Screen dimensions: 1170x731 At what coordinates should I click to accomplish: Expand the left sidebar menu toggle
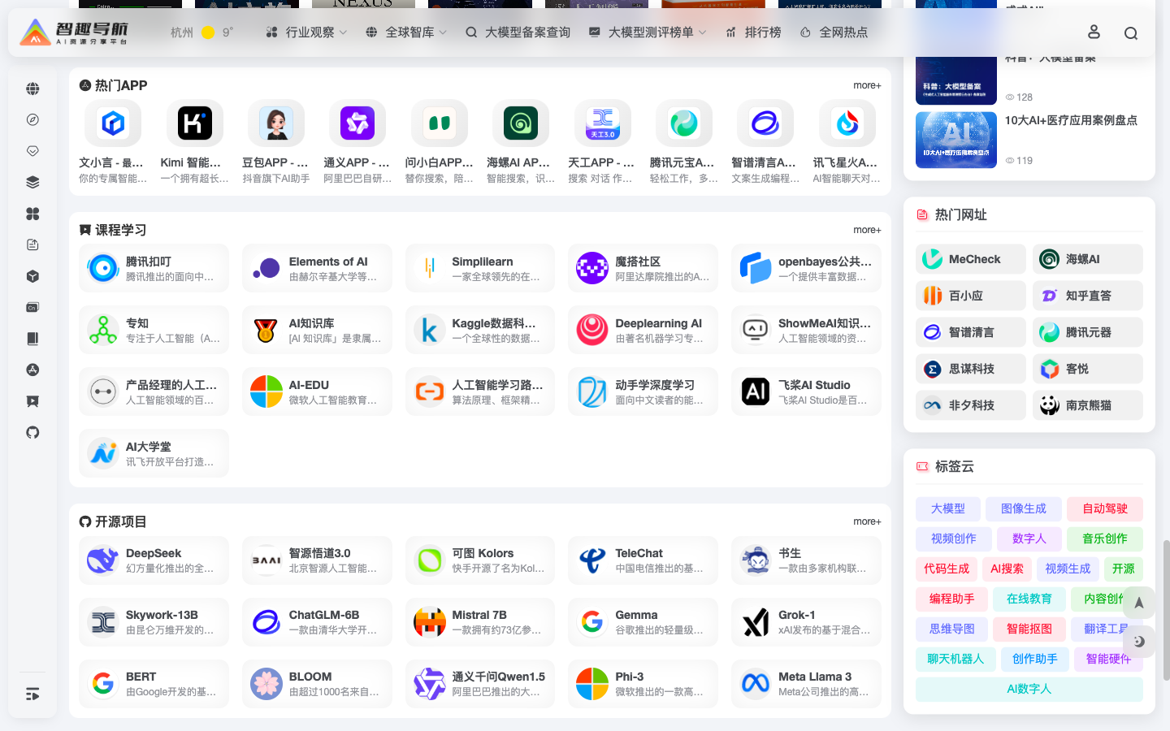tap(32, 694)
